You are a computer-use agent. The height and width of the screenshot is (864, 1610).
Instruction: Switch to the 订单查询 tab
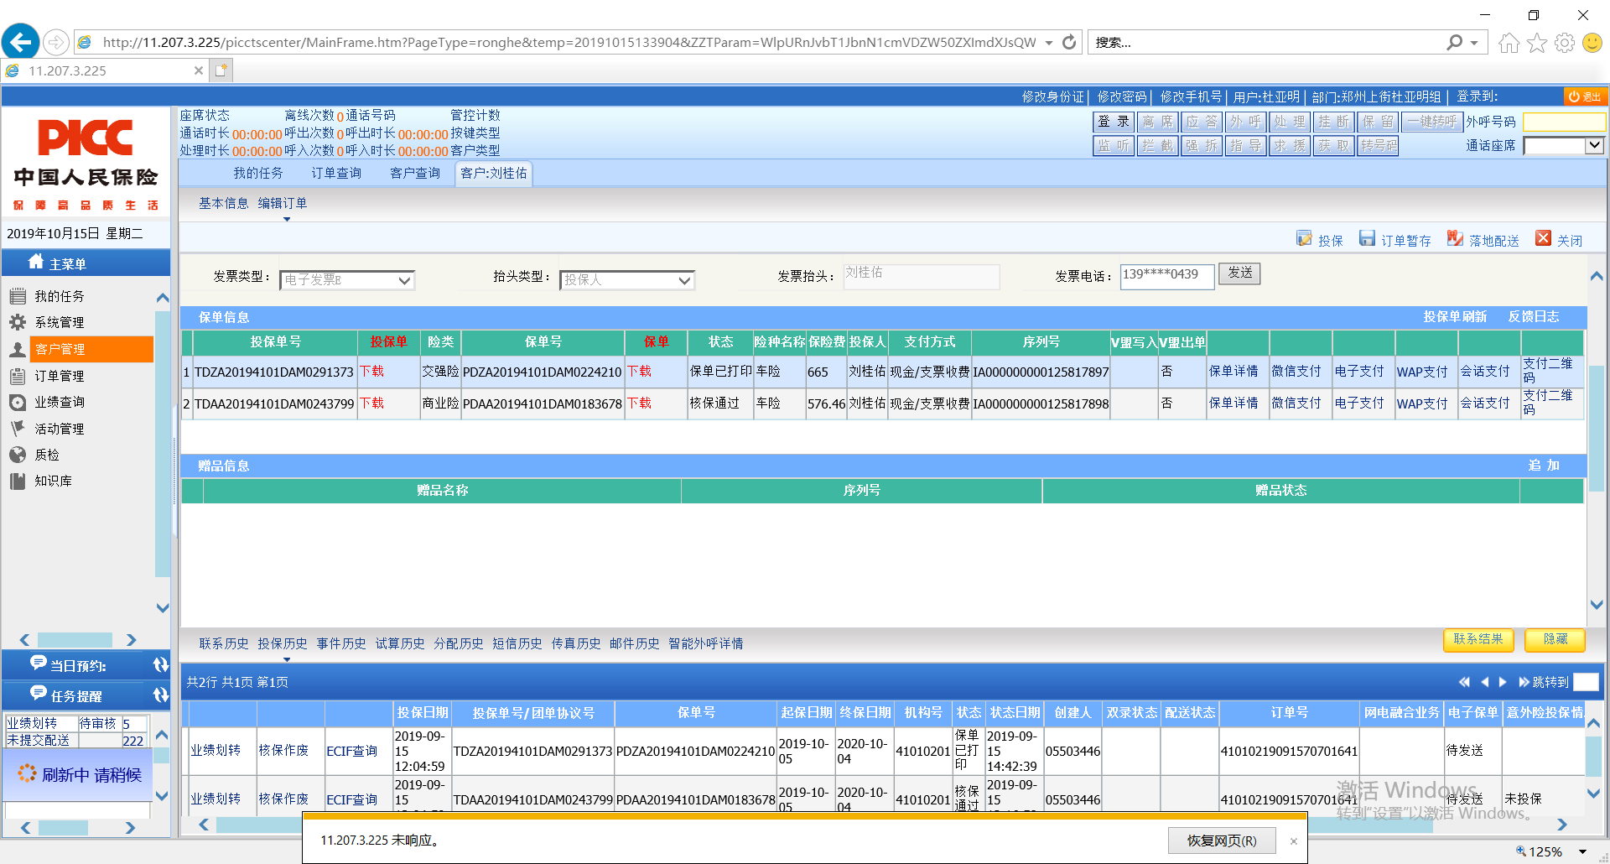pyautogui.click(x=336, y=174)
